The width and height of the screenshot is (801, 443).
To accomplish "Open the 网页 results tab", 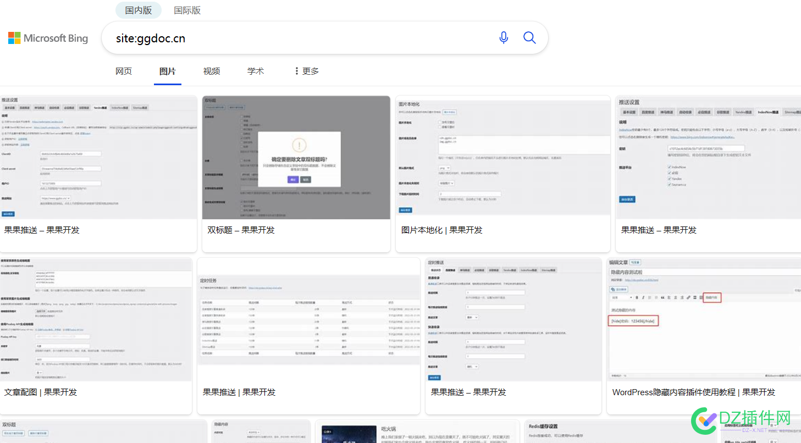I will coord(124,71).
